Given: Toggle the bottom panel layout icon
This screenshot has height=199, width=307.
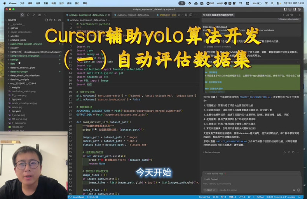Looking at the screenshot, I should 290,9.
